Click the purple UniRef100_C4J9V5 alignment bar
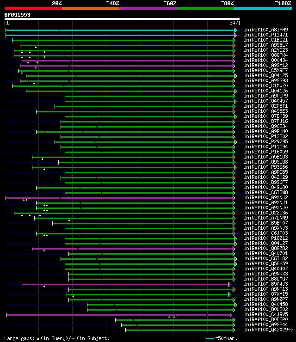 (x=118, y=315)
